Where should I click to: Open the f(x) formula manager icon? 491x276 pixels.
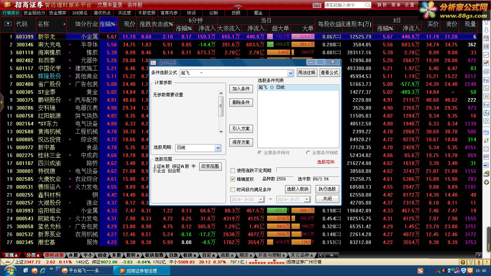pos(486,113)
